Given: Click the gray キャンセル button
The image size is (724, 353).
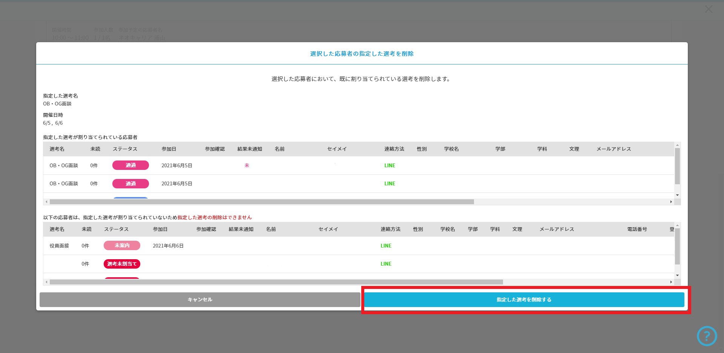Looking at the screenshot, I should 200,300.
